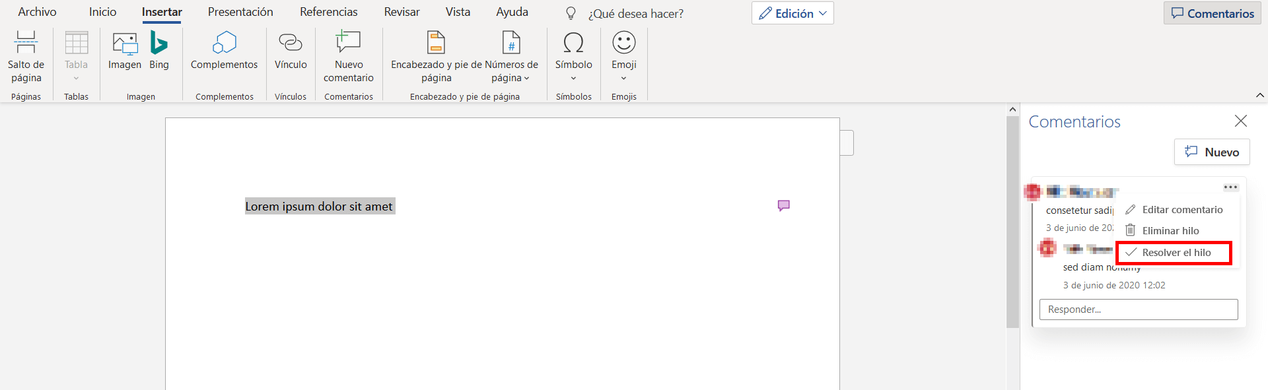Switch to the Vista tab
Screen dimensions: 1268x390
coord(458,12)
